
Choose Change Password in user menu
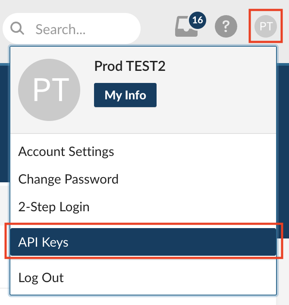tap(68, 179)
